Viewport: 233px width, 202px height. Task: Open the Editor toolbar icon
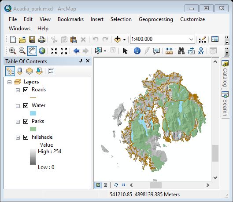click(x=203, y=40)
